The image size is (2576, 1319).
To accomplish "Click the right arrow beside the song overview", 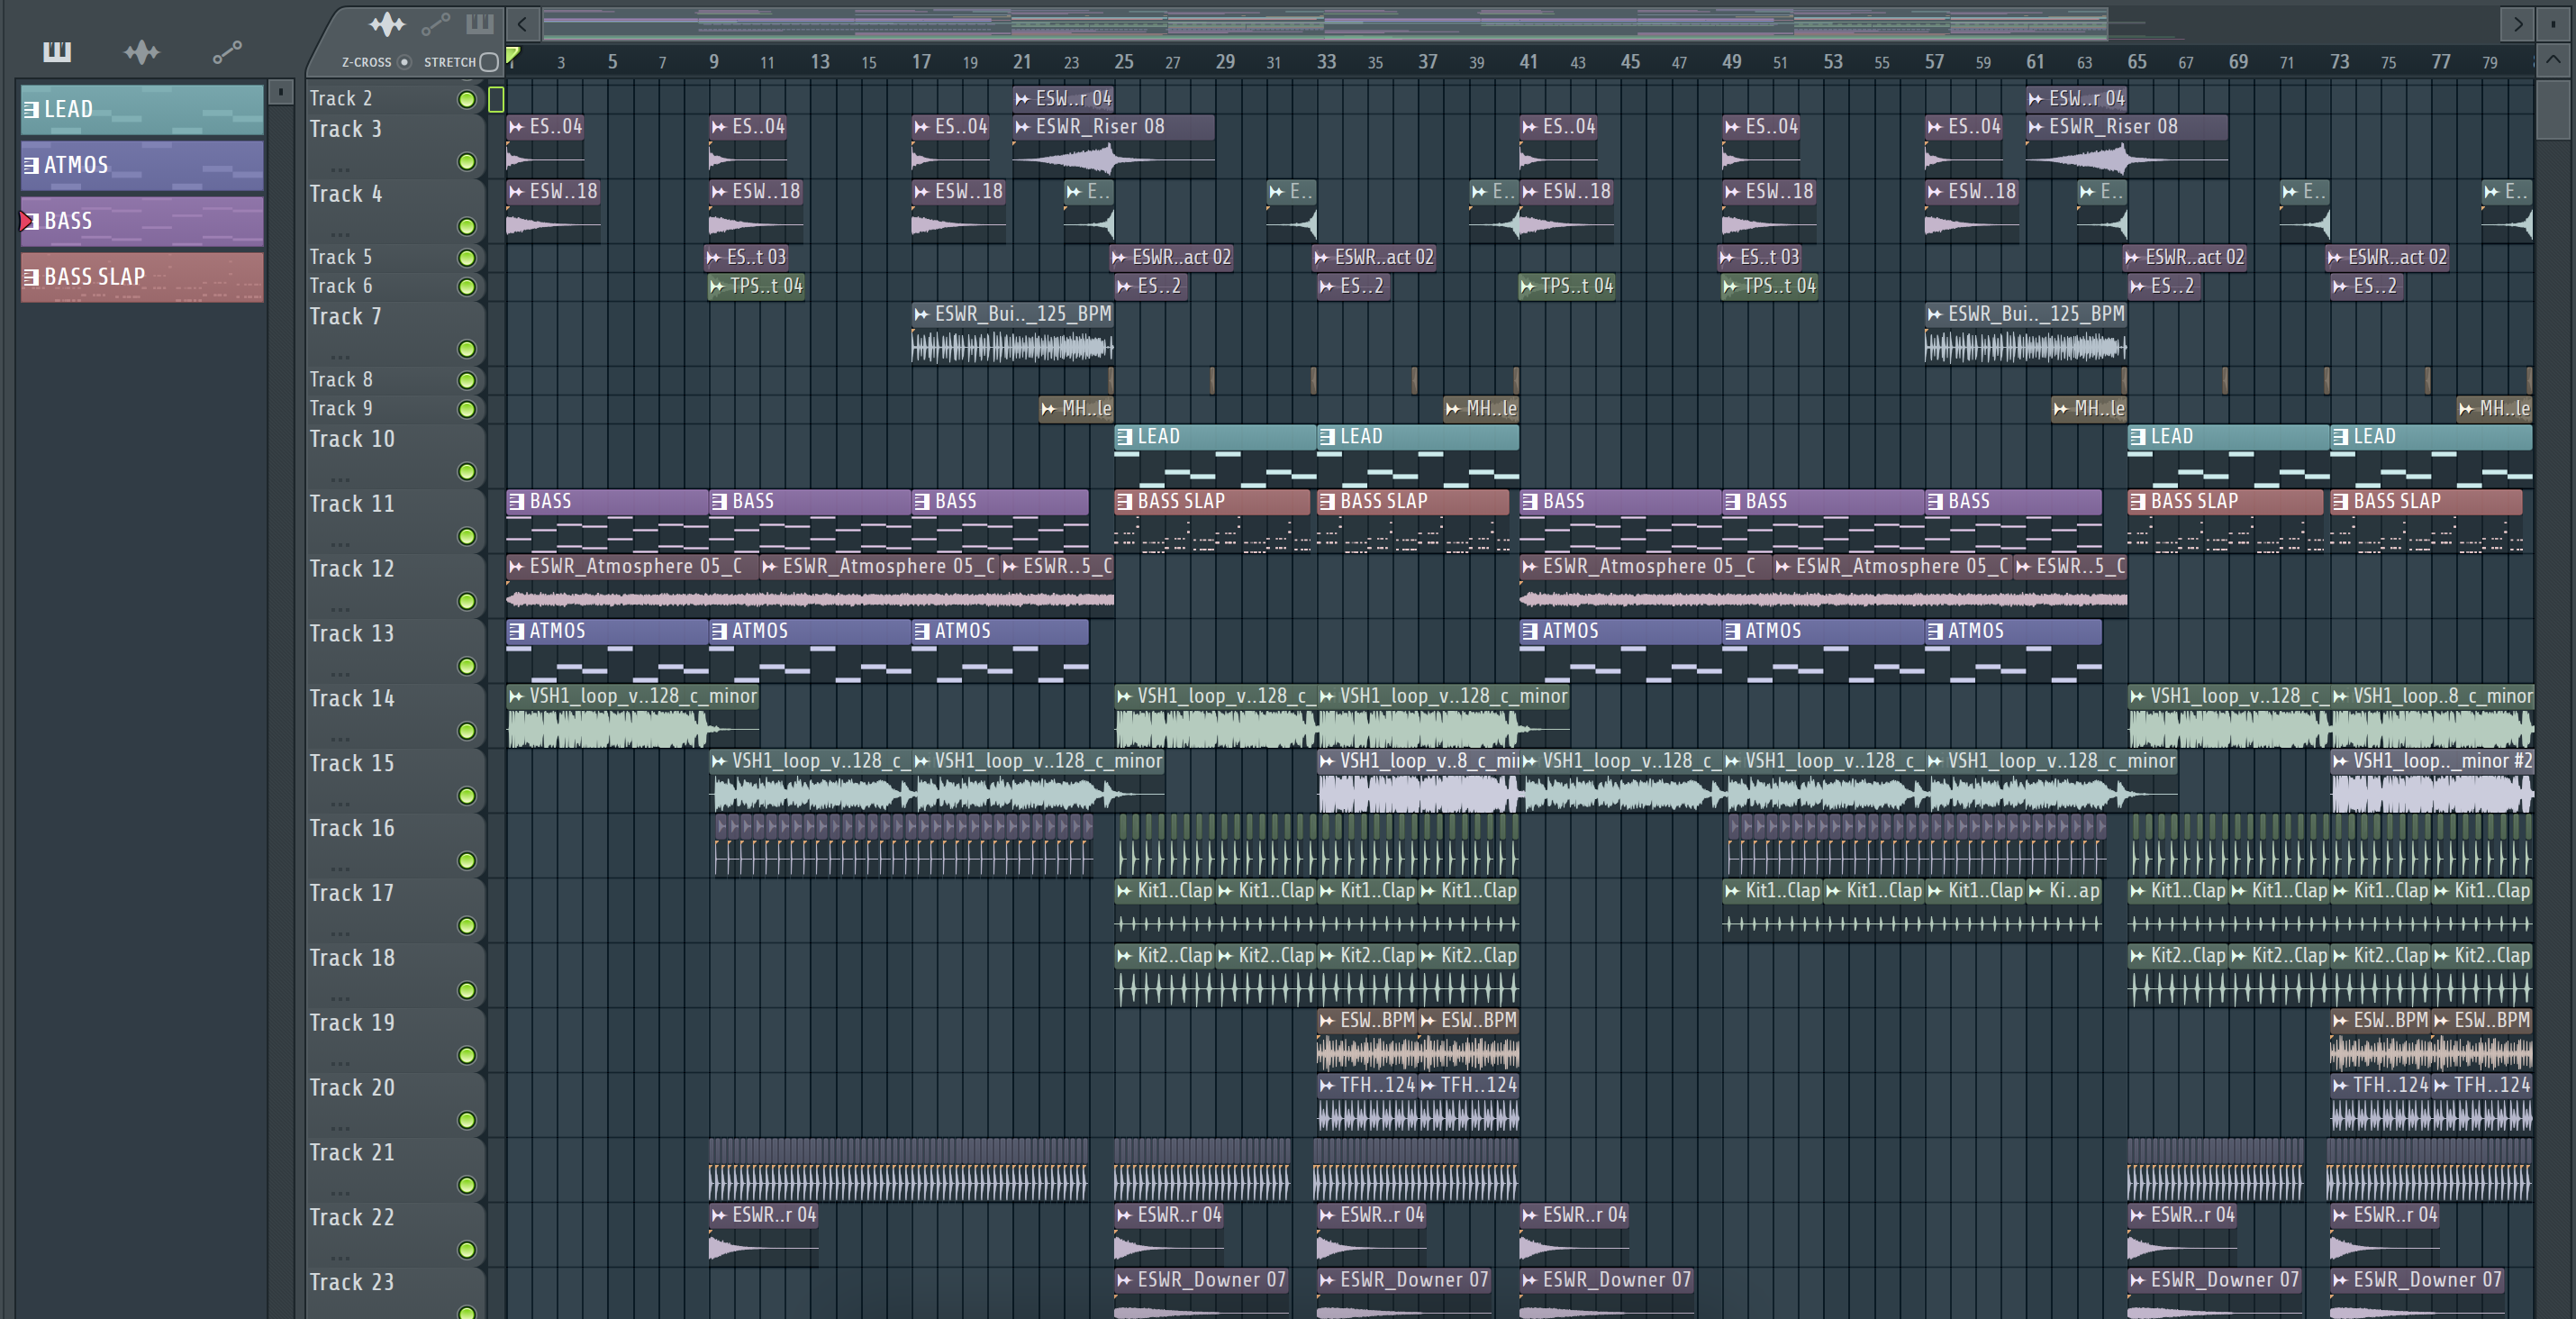I will [x=2517, y=24].
